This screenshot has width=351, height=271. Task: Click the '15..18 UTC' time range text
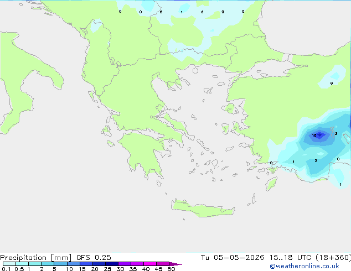tap(290, 258)
